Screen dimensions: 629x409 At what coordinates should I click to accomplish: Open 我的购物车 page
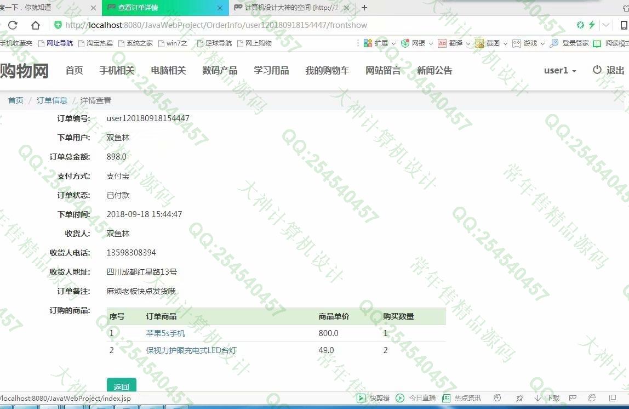click(327, 70)
